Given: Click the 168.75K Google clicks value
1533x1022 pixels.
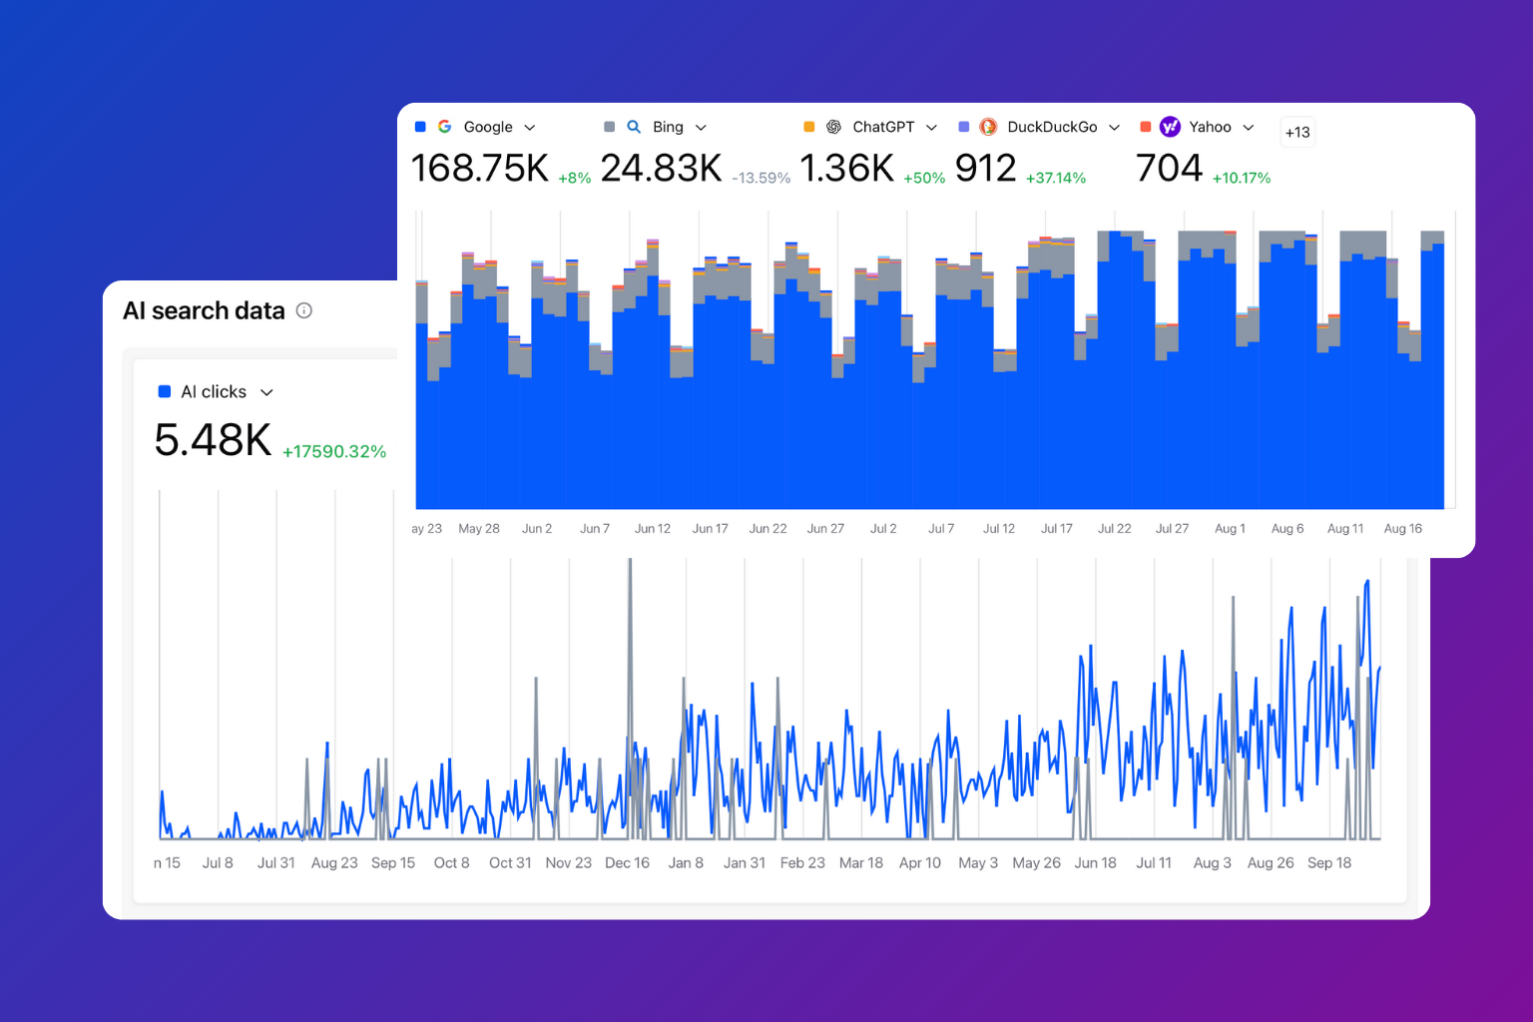Looking at the screenshot, I should [479, 169].
